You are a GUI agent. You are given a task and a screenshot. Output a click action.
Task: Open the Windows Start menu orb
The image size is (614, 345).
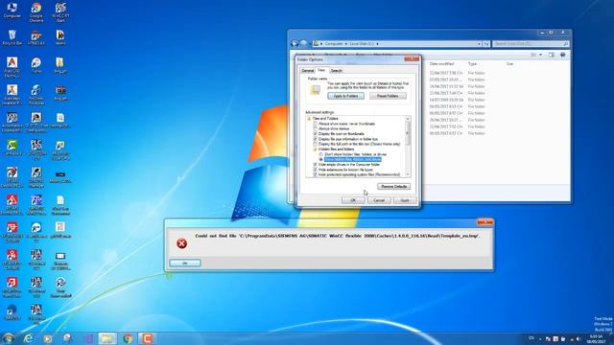[9, 338]
